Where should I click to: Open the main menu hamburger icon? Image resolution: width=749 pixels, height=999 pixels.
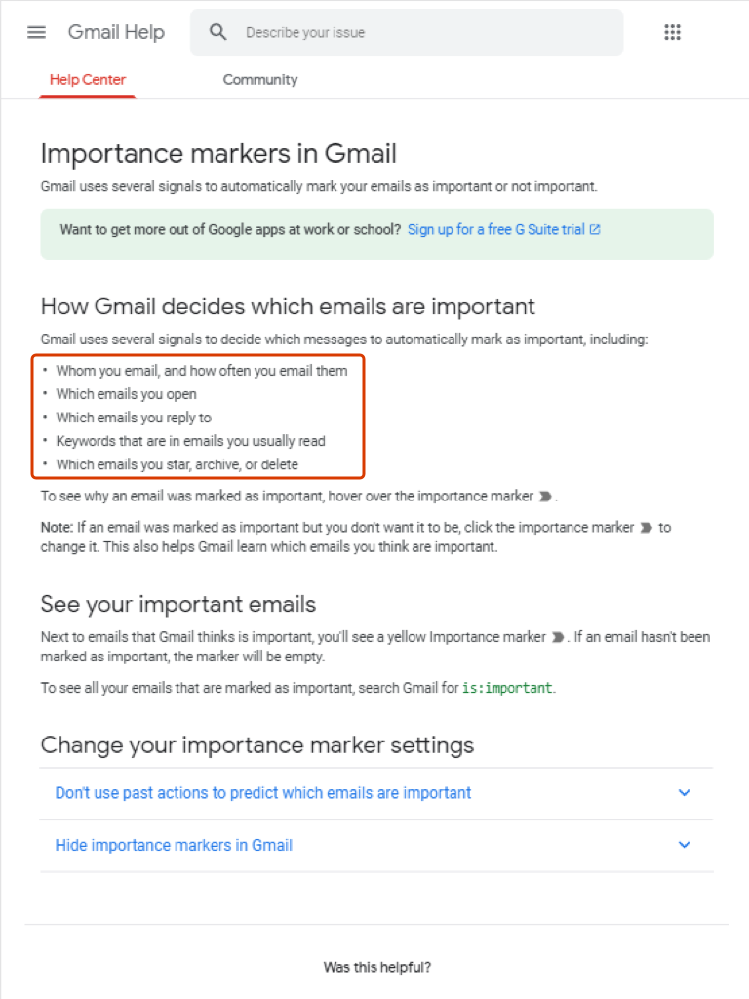tap(37, 32)
